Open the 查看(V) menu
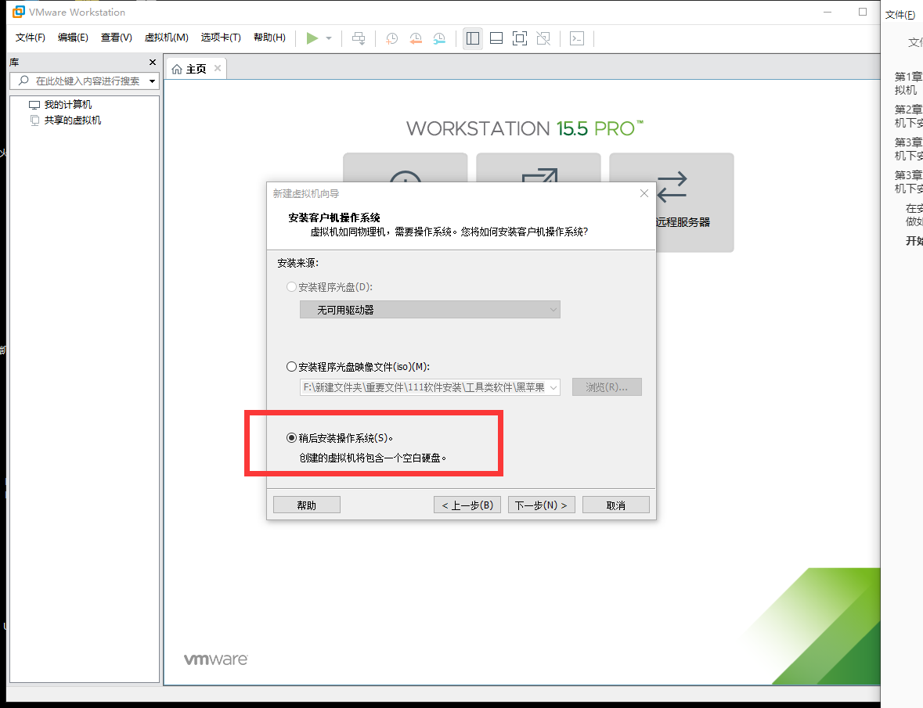 (116, 38)
